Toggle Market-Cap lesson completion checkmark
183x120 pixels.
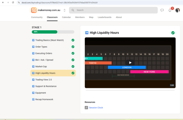tap(73, 66)
